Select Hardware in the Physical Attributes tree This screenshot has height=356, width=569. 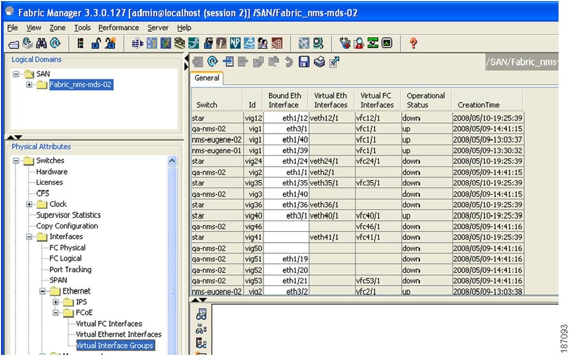52,172
